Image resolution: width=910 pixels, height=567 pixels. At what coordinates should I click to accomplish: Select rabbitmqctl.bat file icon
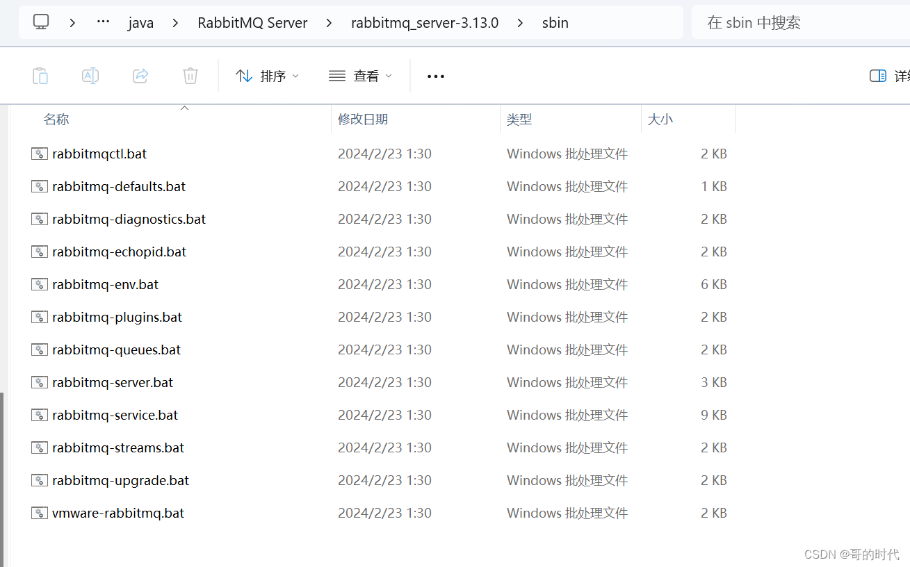click(x=40, y=154)
